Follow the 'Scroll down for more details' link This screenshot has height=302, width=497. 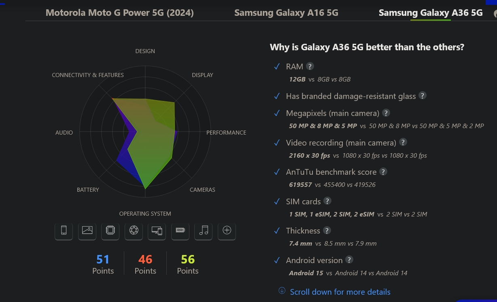pos(340,292)
